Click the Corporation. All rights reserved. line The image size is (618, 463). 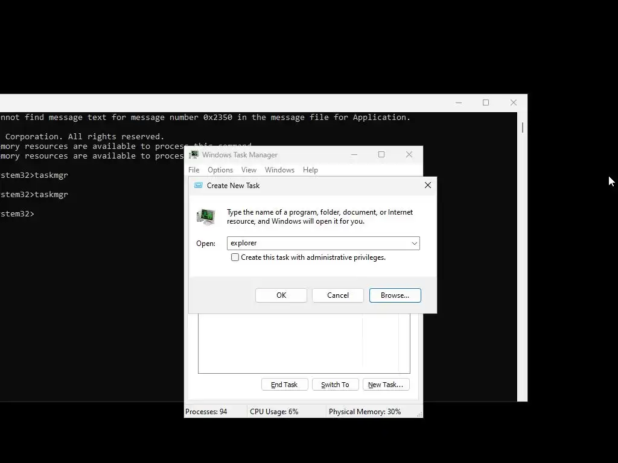[84, 137]
